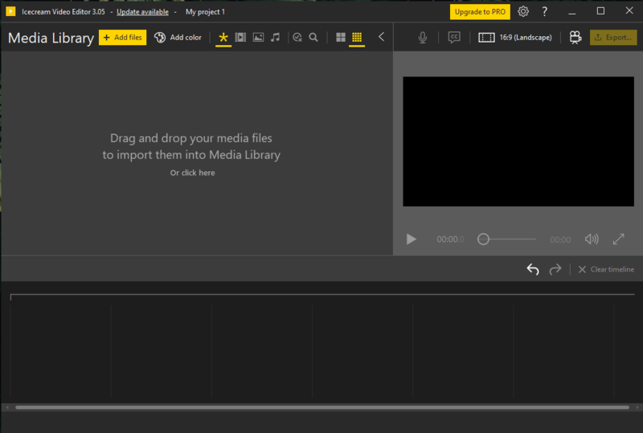Collapse the Media Library panel arrow
Screen dimensions: 643x433
point(381,37)
